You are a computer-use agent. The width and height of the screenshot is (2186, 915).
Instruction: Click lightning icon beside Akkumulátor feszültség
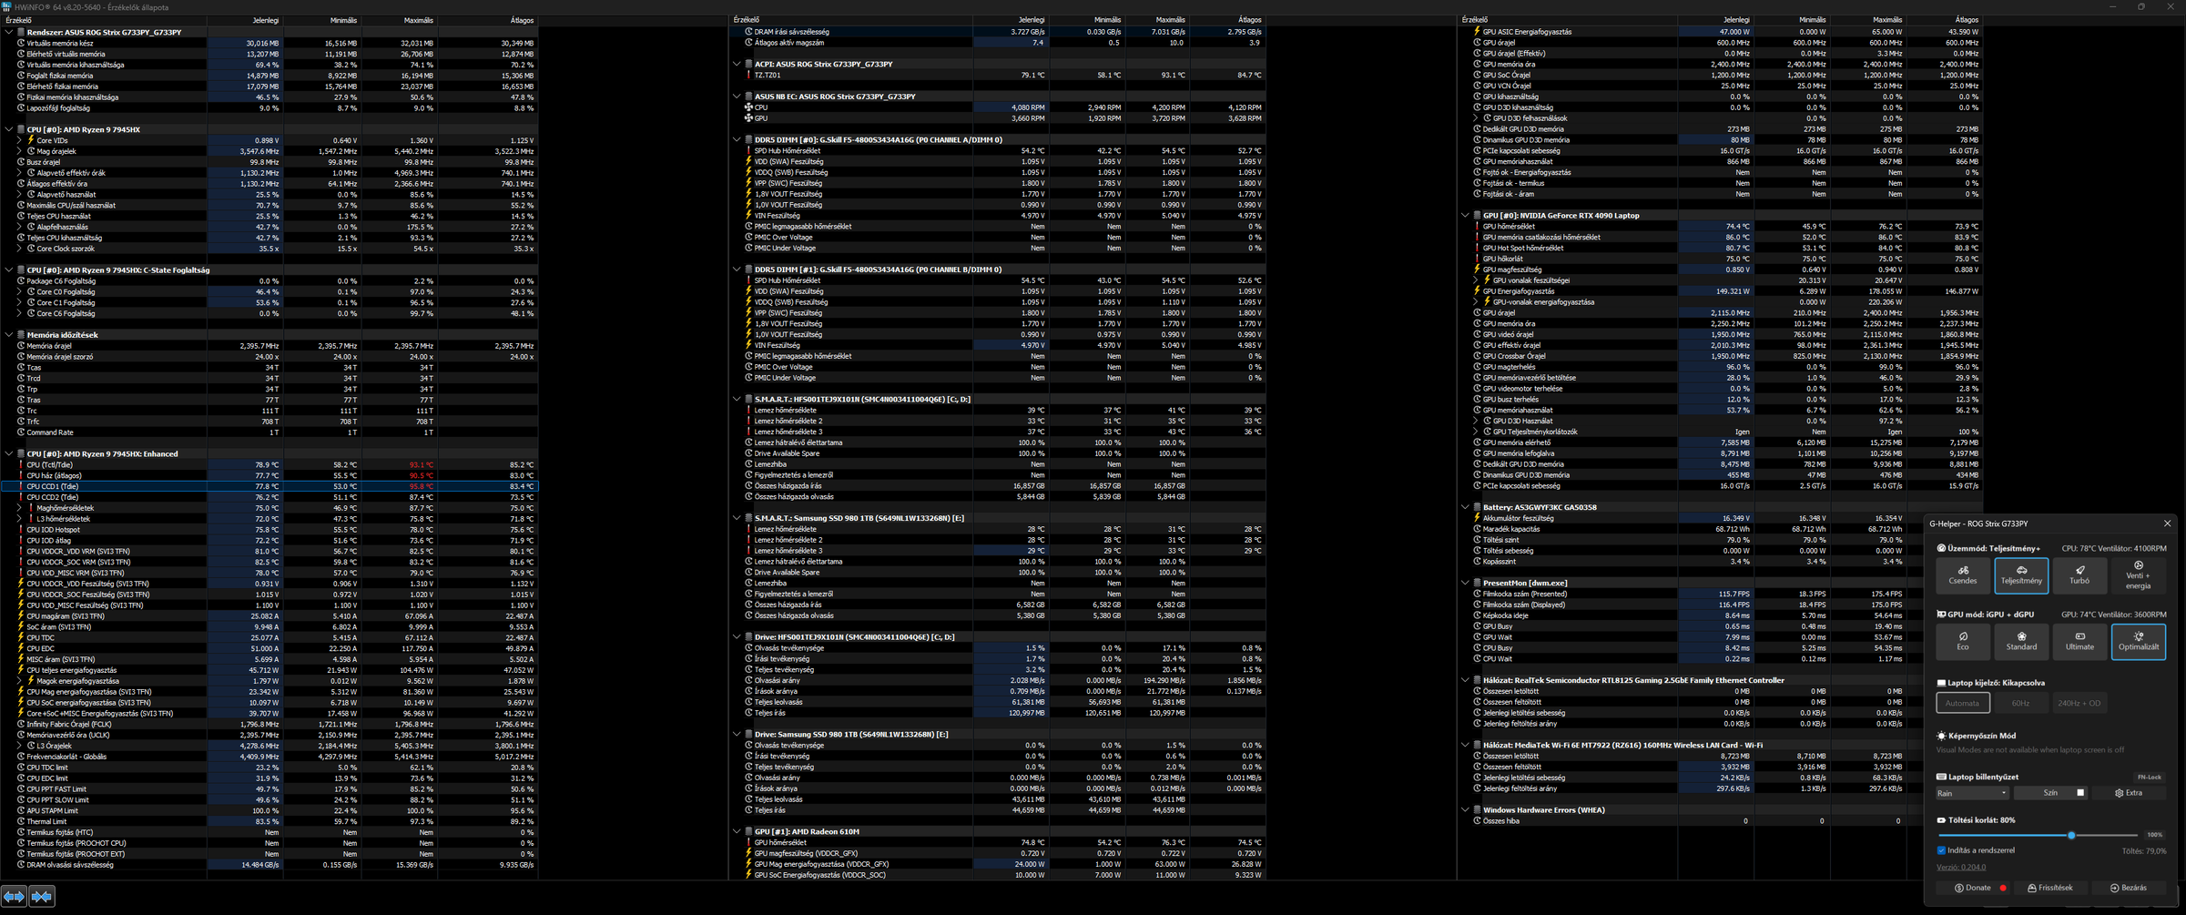(1477, 518)
